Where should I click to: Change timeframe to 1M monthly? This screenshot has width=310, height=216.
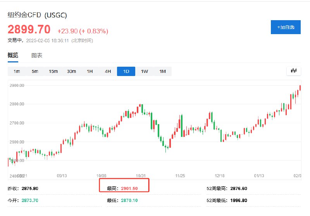[162, 71]
